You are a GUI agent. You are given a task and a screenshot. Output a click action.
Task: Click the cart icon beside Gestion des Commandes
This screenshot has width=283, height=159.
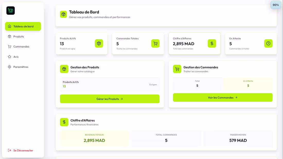coord(177,69)
